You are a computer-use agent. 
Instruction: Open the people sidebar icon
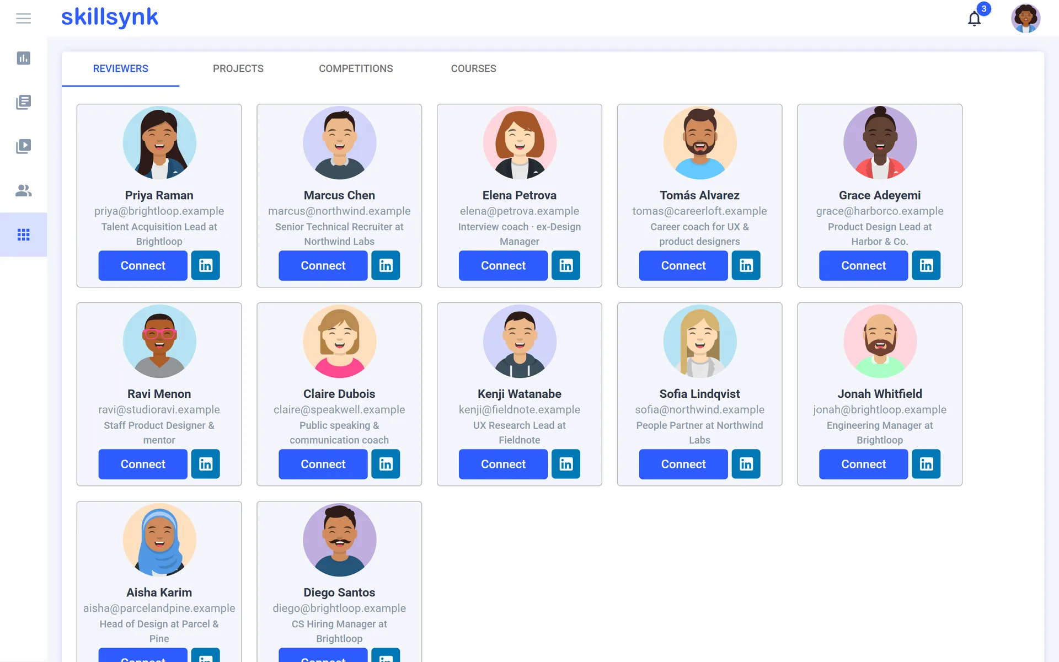(x=23, y=190)
